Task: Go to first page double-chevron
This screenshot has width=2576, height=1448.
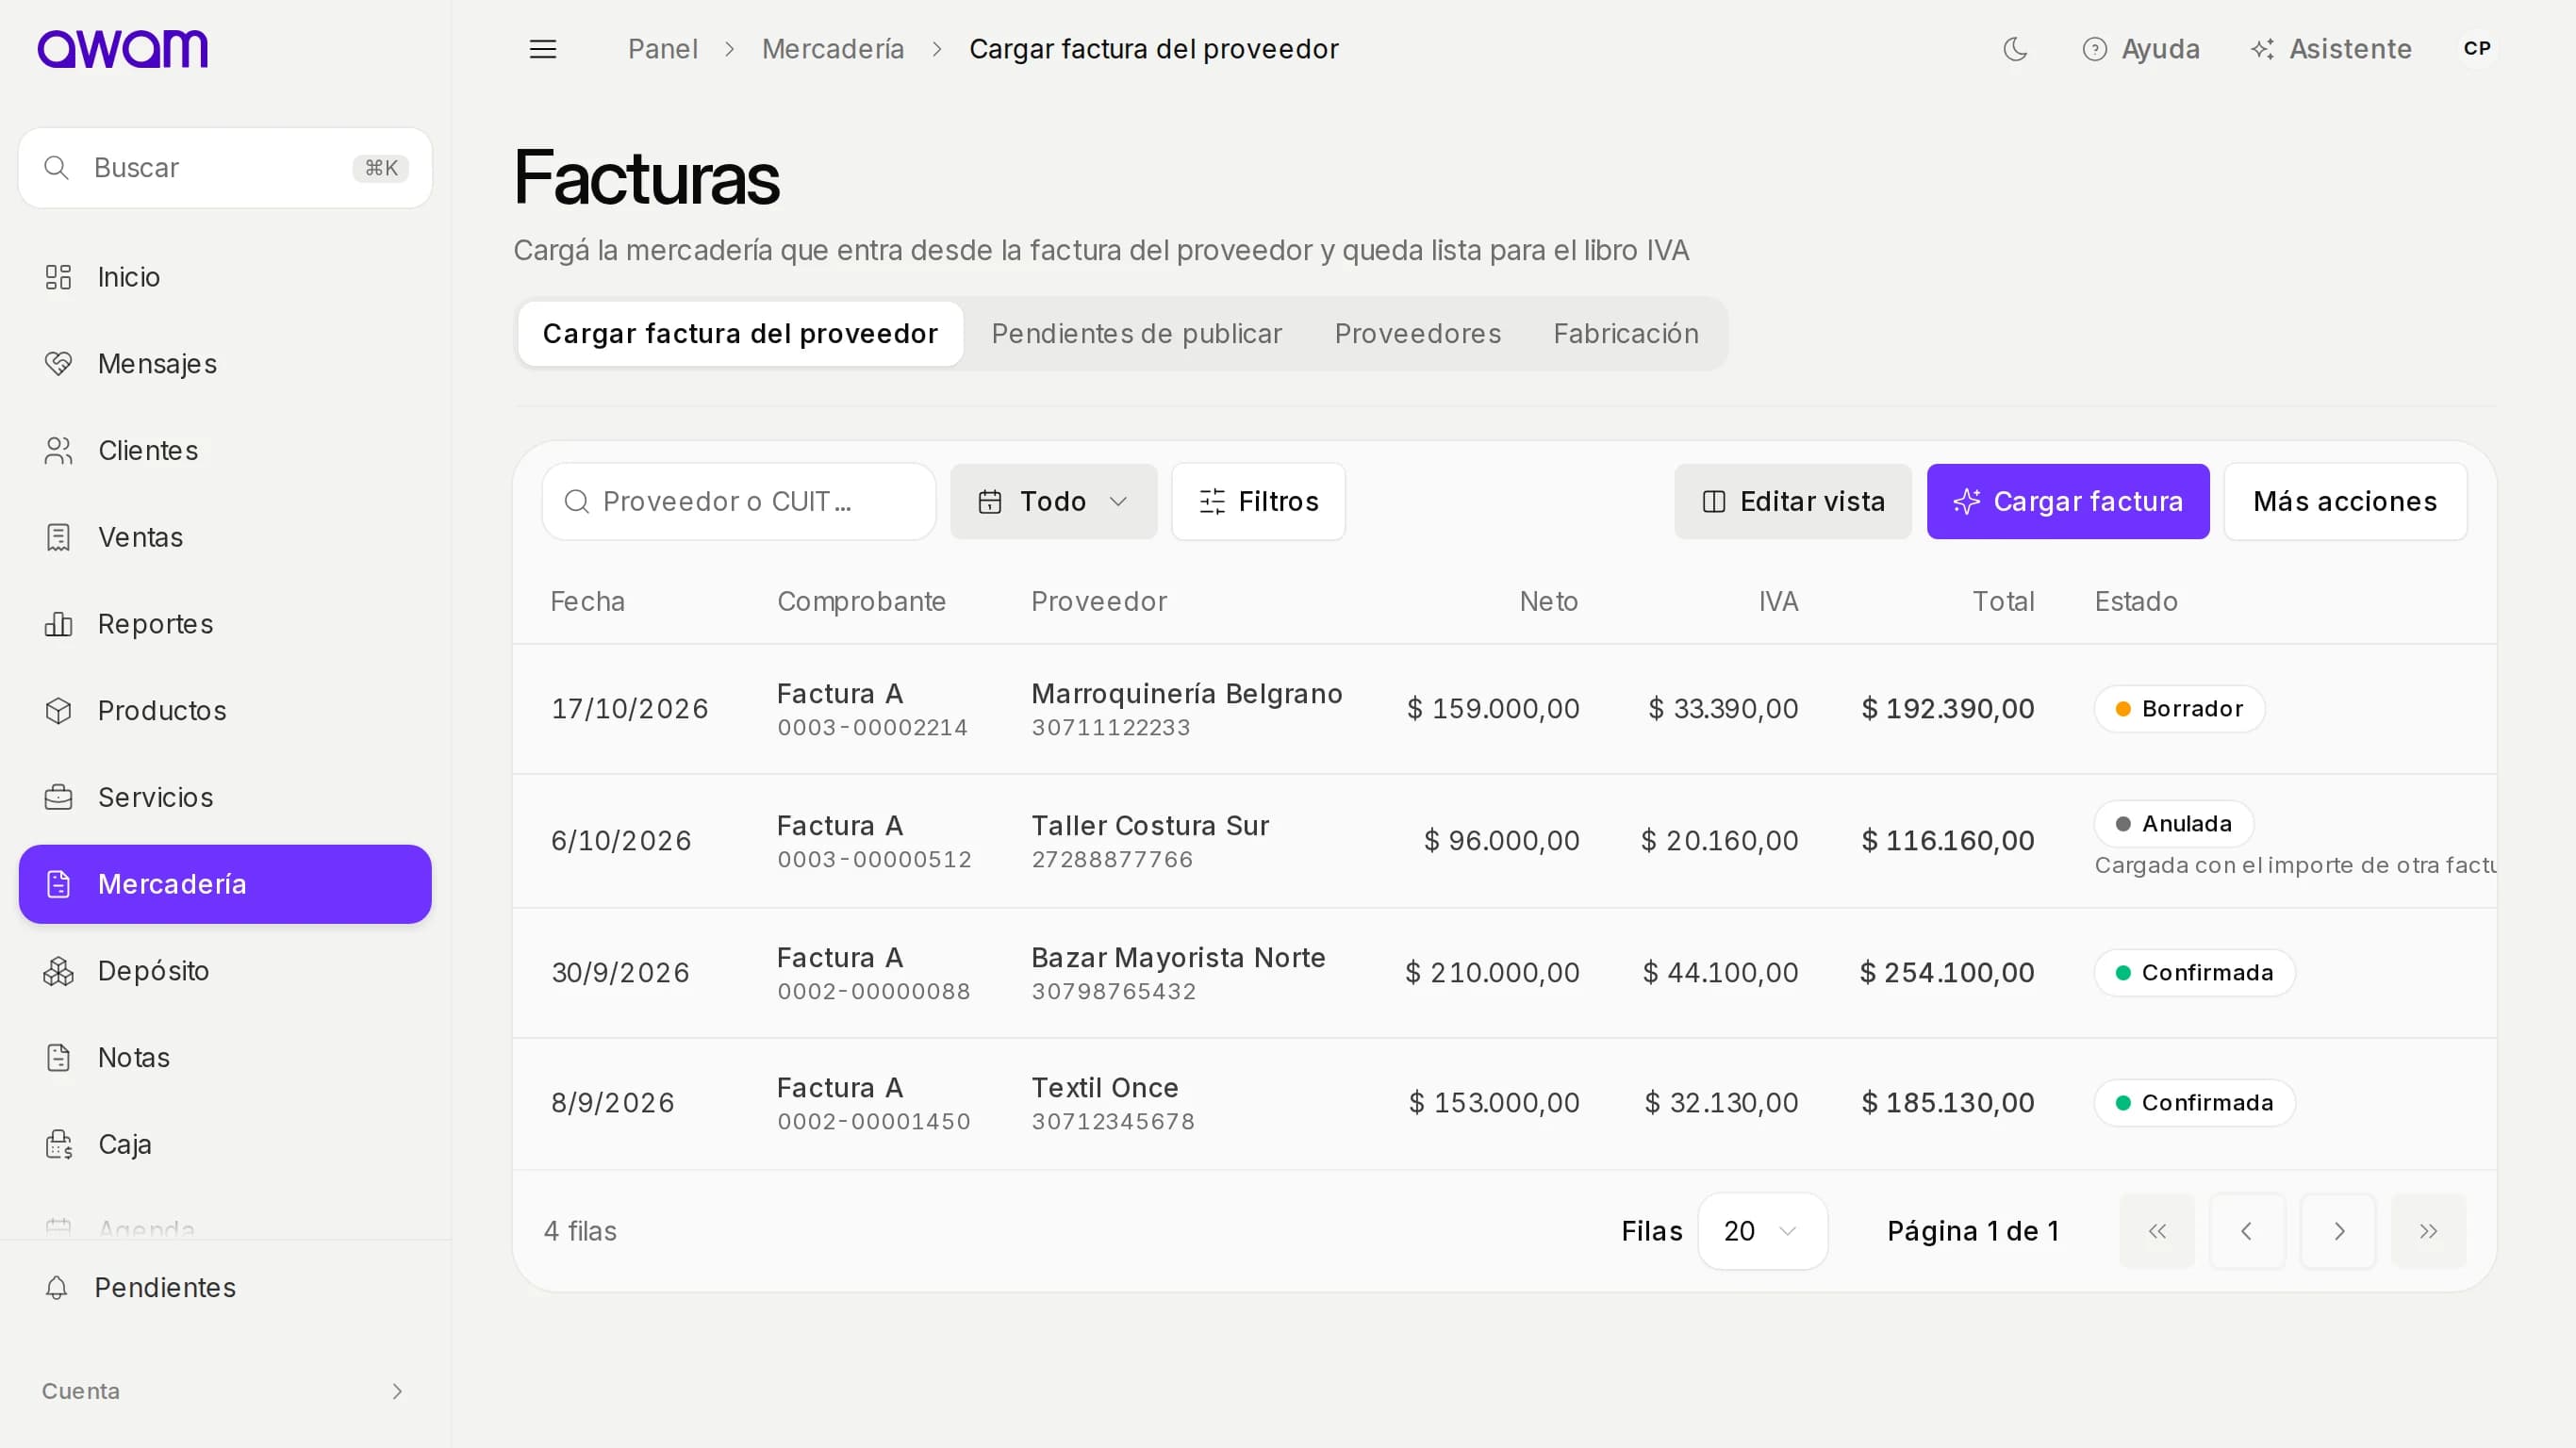Action: click(x=2157, y=1231)
